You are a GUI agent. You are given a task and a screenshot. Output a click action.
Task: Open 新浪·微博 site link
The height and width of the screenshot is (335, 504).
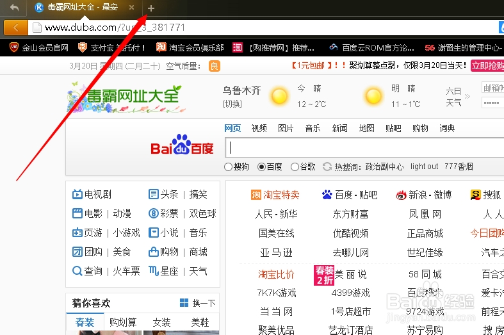(x=424, y=195)
